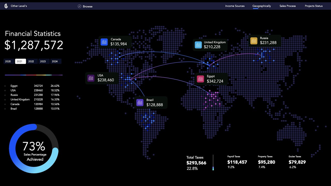Click the 26.62% percentage value
The height and width of the screenshot is (186, 331).
(55, 86)
